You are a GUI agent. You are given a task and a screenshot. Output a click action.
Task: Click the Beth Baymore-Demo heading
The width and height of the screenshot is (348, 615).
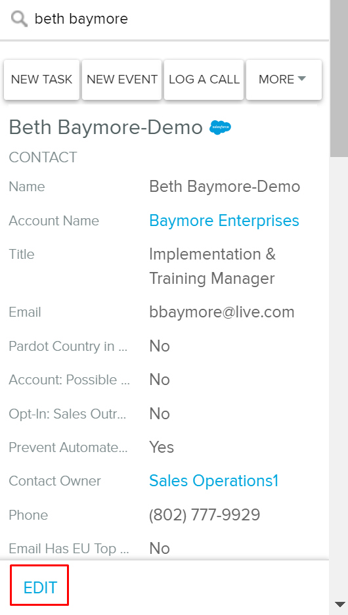106,127
